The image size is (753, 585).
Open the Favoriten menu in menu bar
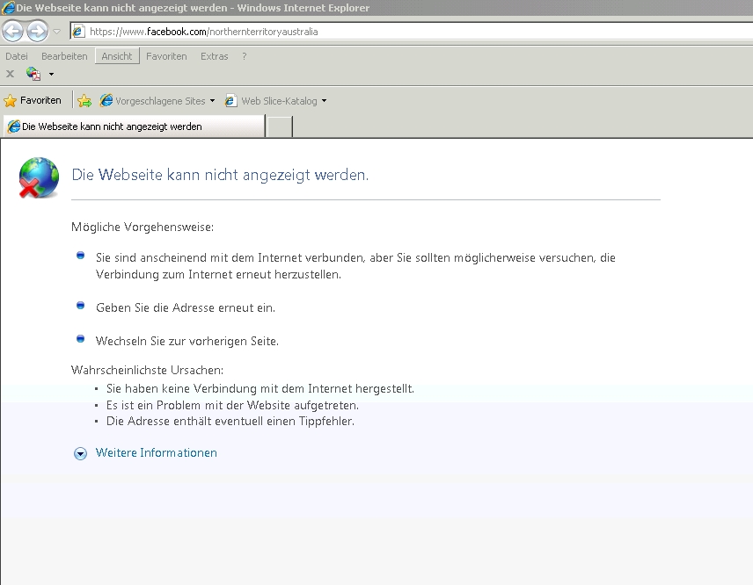coord(166,56)
